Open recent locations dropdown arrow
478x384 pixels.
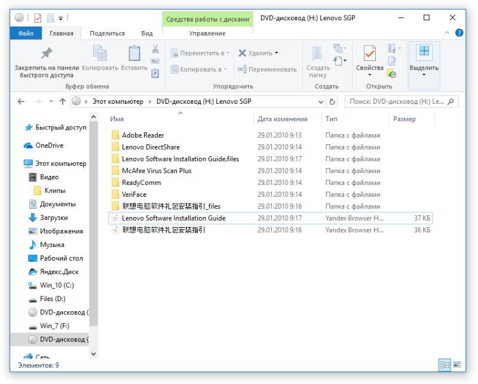coord(51,101)
